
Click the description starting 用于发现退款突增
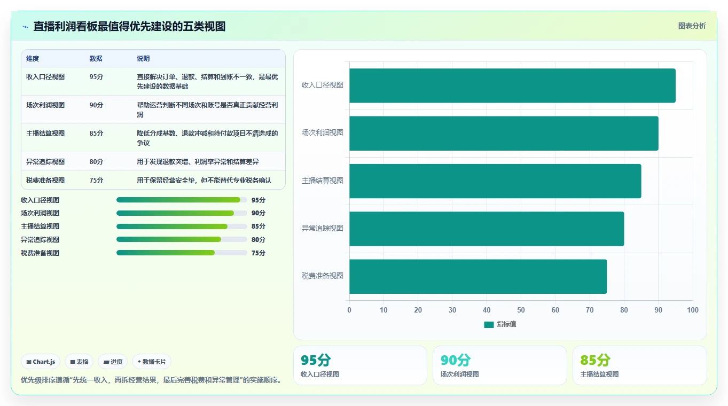(198, 161)
